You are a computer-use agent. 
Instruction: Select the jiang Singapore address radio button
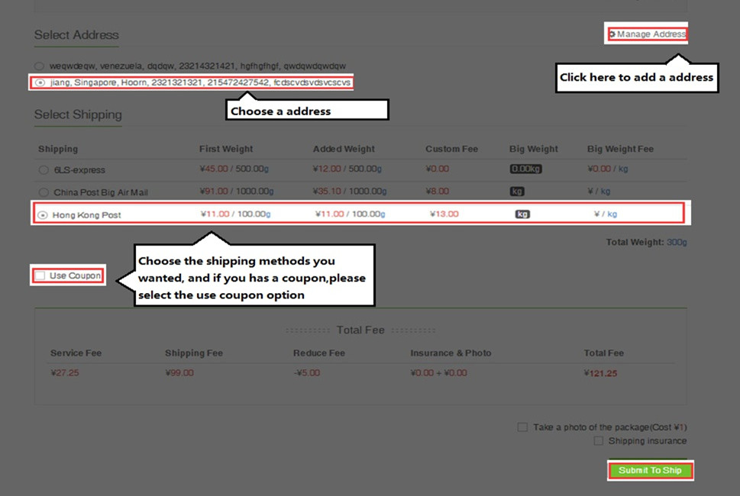(40, 82)
